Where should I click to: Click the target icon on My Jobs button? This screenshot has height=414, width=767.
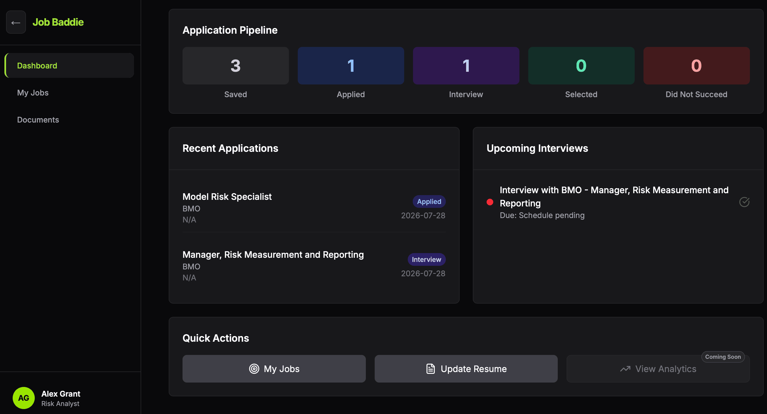click(x=254, y=369)
